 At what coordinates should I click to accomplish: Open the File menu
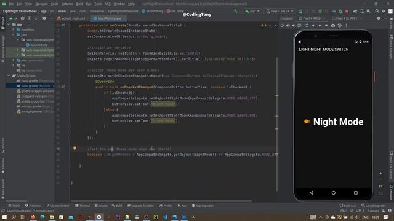click(11, 4)
